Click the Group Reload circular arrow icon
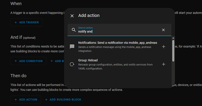This screenshot has width=202, height=106. coord(72,64)
